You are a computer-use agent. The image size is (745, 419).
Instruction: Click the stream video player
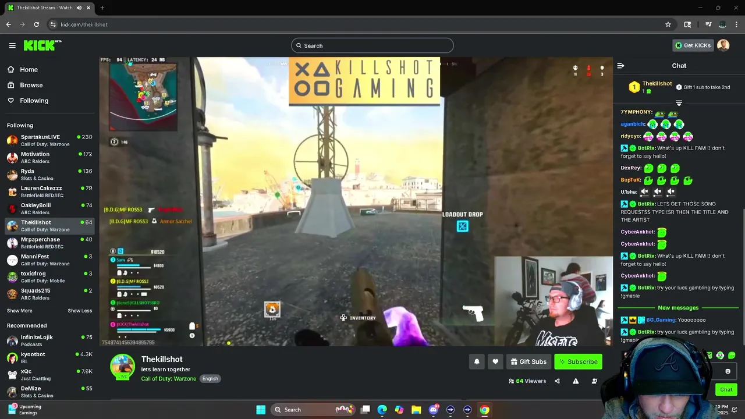(356, 201)
